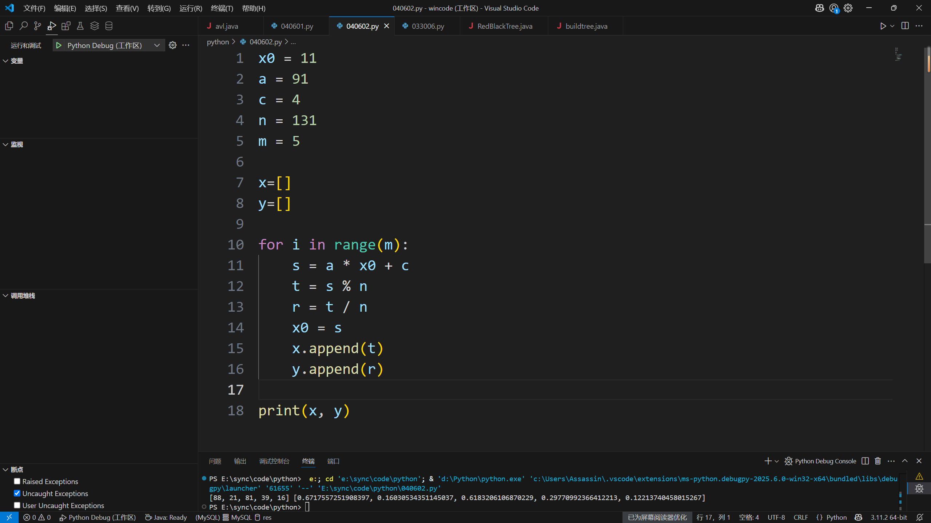
Task: Open the Extensions view icon
Action: [66, 26]
